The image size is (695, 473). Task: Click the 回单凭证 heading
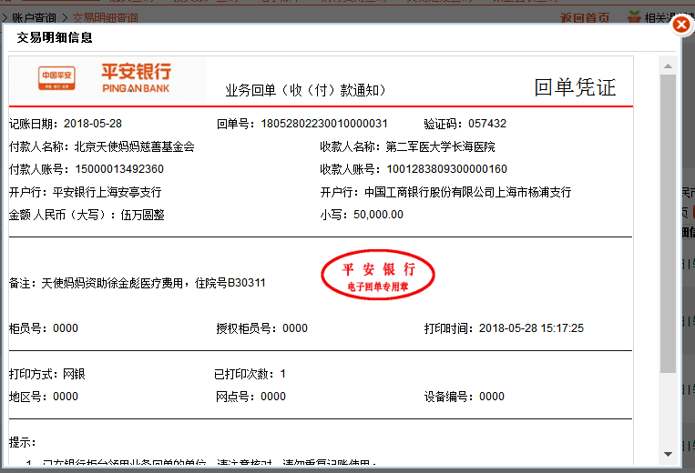point(575,87)
